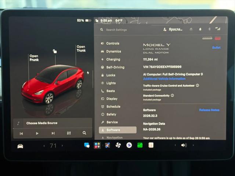235x176 pixels.
Task: Select Safety in the settings list
Action: click(109, 114)
